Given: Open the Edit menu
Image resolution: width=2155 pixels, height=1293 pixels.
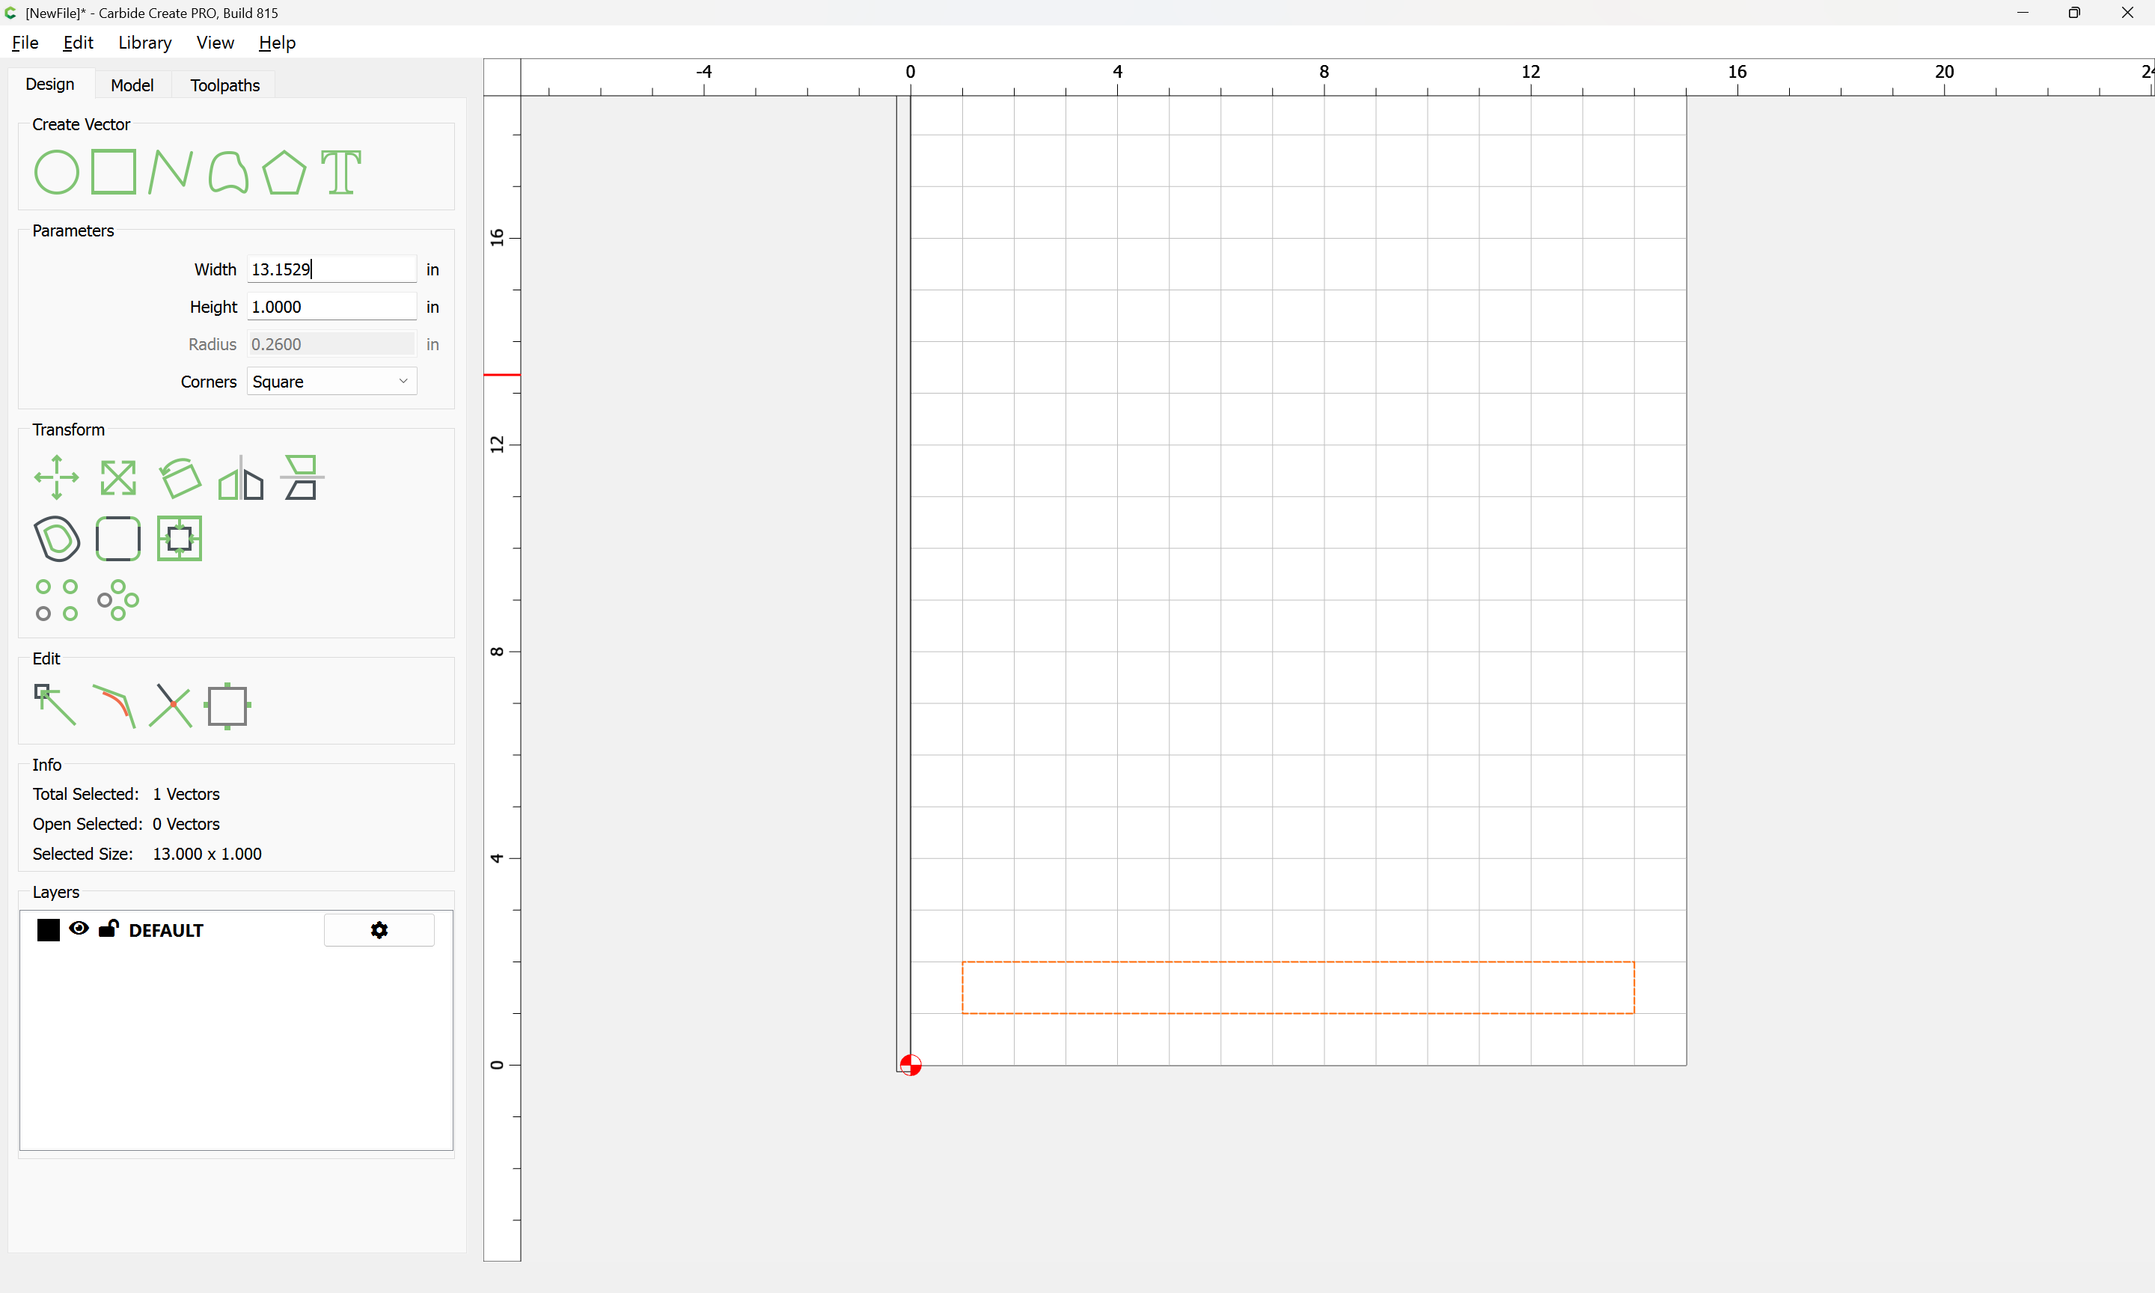Looking at the screenshot, I should pos(79,43).
